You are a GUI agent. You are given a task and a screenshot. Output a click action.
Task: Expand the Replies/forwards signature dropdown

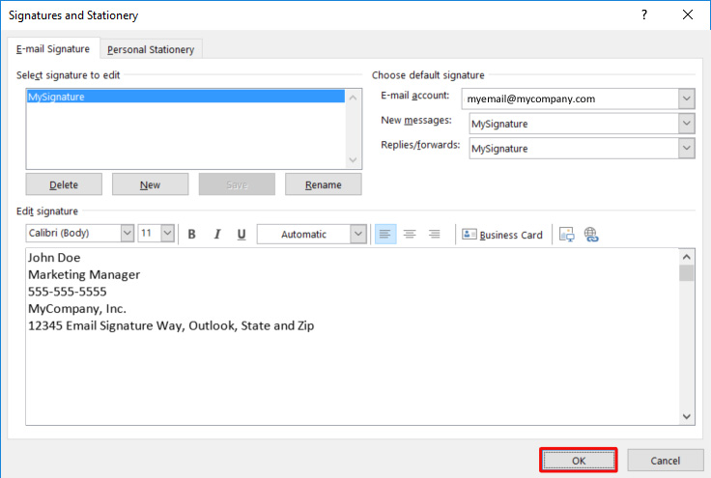[x=686, y=149]
